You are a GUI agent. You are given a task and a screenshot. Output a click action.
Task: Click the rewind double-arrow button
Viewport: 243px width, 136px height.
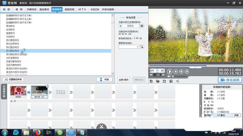151,75
